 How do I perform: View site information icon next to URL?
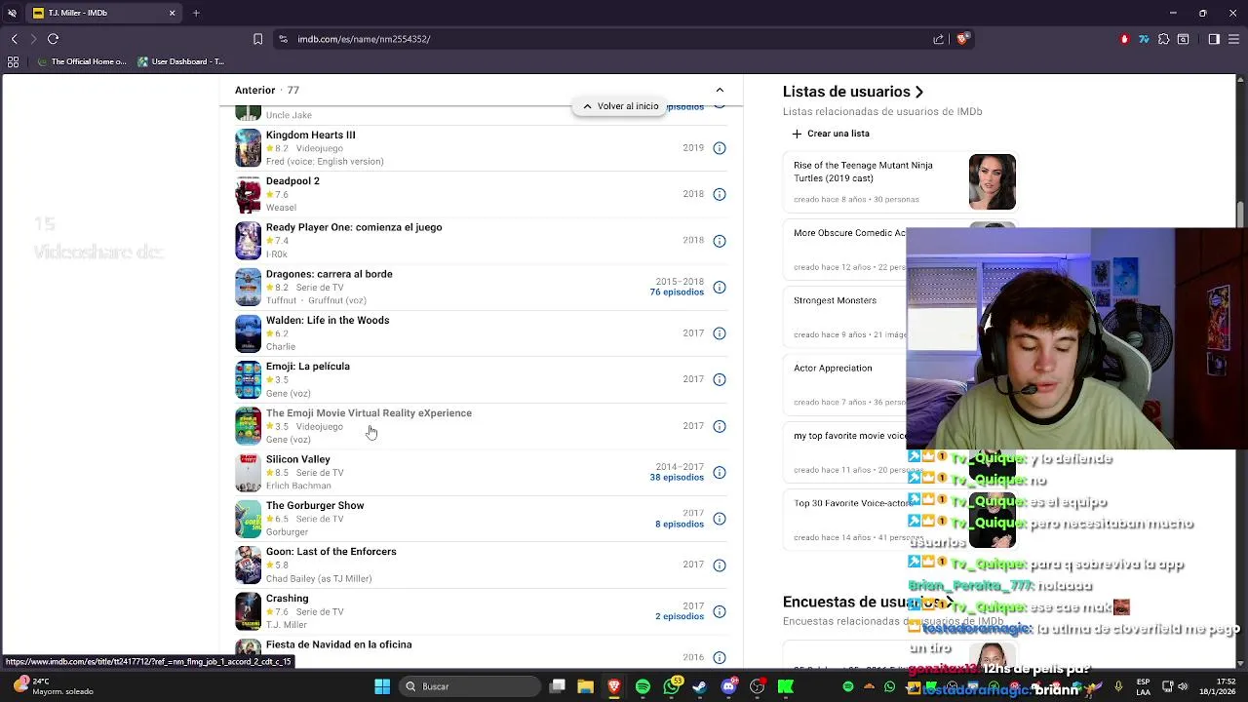(283, 39)
